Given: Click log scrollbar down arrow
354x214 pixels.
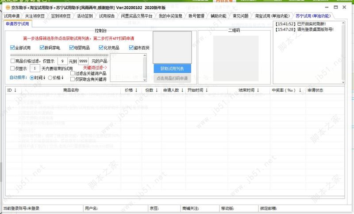Looking at the screenshot, I should click(x=343, y=82).
